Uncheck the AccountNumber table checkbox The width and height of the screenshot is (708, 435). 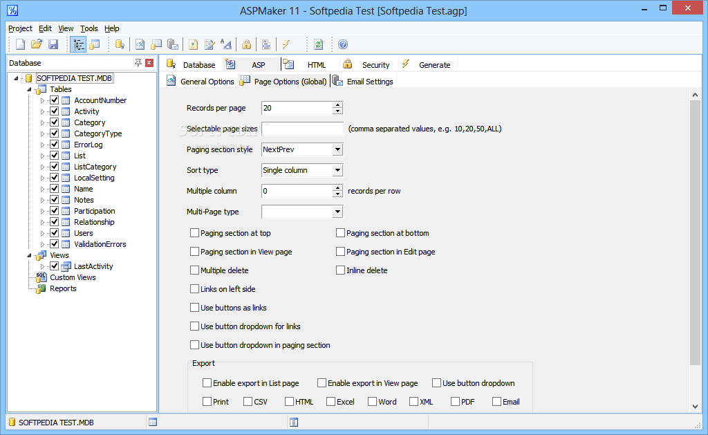click(54, 100)
